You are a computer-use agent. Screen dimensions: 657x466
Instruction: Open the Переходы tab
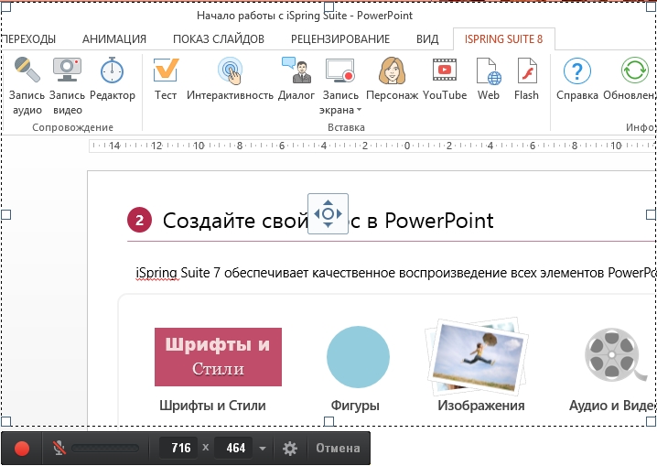coord(28,39)
